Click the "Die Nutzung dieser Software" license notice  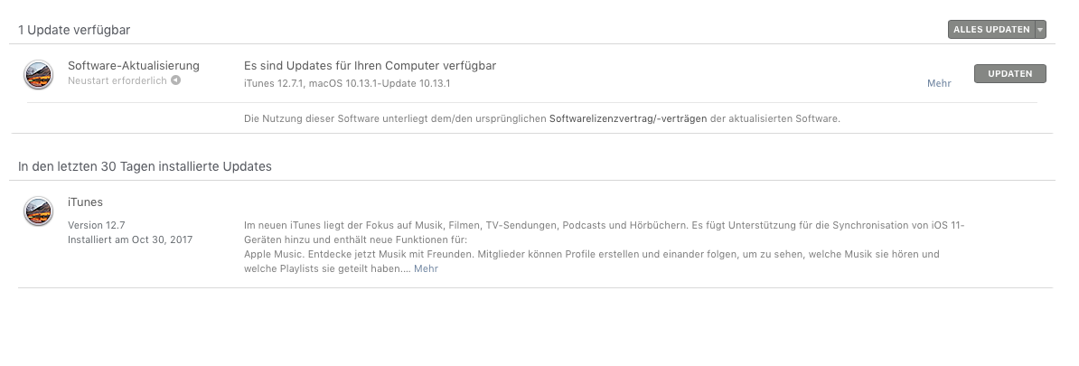click(x=396, y=118)
